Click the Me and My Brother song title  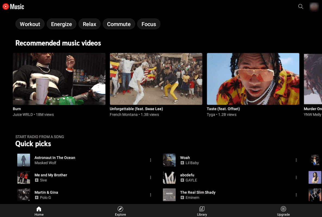point(51,175)
